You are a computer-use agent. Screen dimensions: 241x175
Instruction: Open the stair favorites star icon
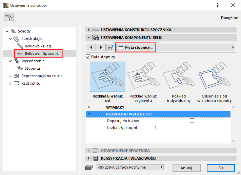pos(9,17)
